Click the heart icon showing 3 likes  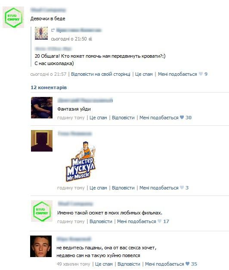182,187
